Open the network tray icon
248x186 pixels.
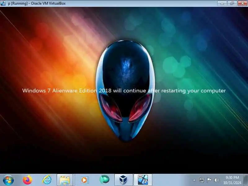pos(202,180)
